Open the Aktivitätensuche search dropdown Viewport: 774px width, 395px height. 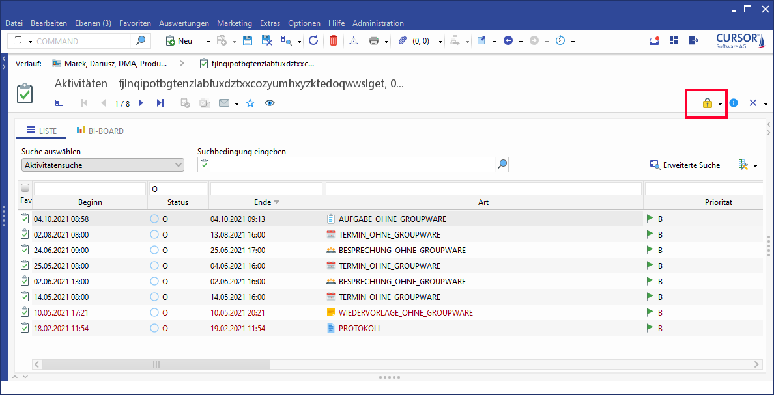[103, 165]
